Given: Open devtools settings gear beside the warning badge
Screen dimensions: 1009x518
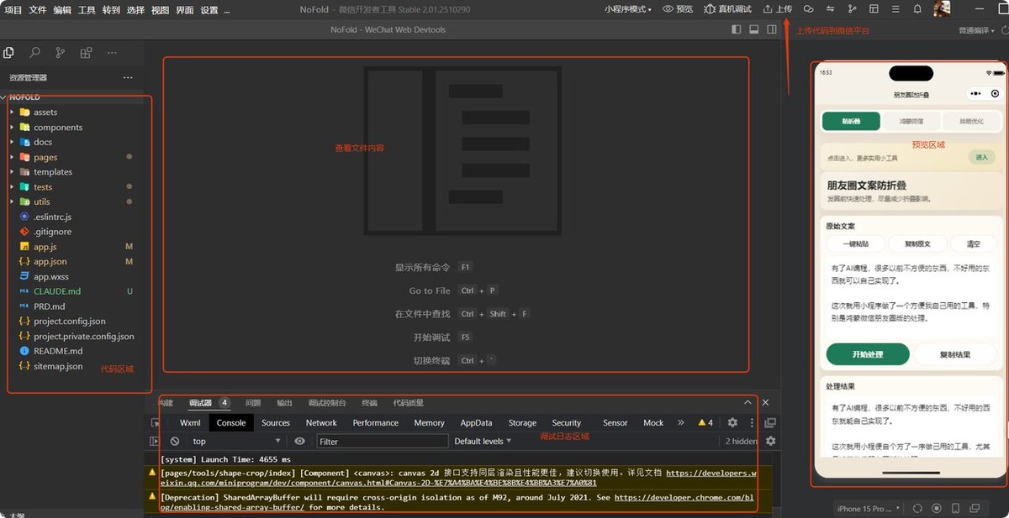Looking at the screenshot, I should 732,423.
